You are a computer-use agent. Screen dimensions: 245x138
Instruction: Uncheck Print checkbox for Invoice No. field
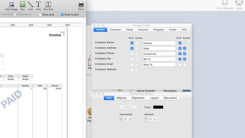[180, 54]
